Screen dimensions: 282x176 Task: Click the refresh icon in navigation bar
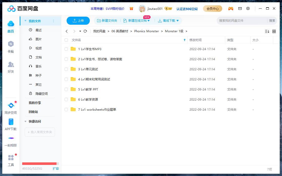coord(85,31)
